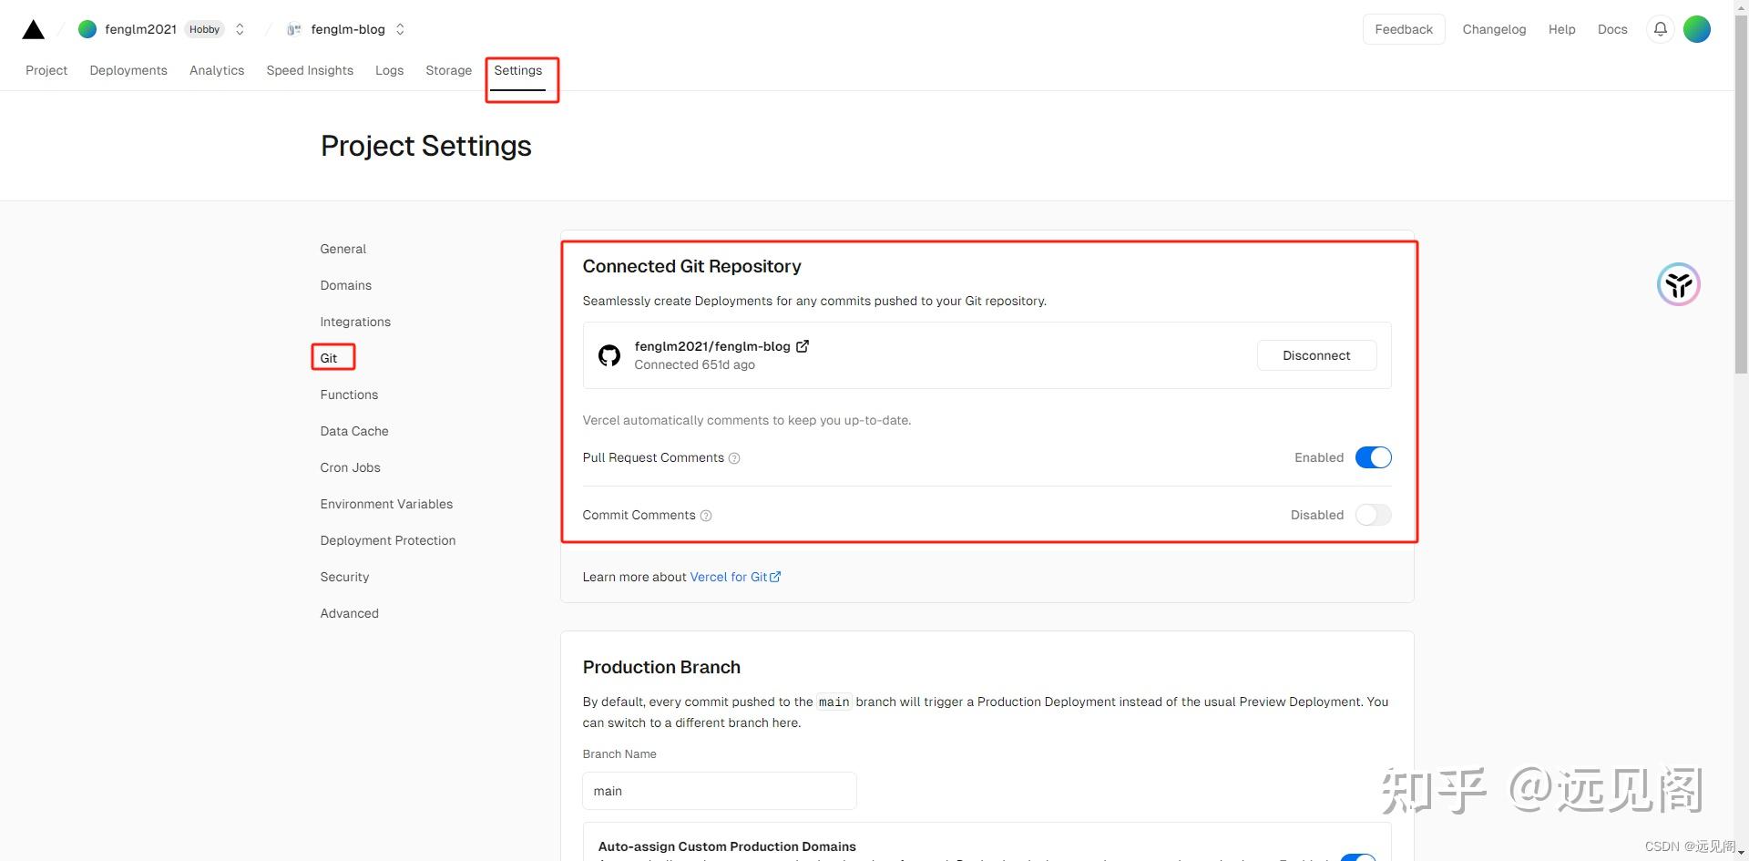Click the GitHub icon beside the repository
The width and height of the screenshot is (1749, 861).
point(609,355)
